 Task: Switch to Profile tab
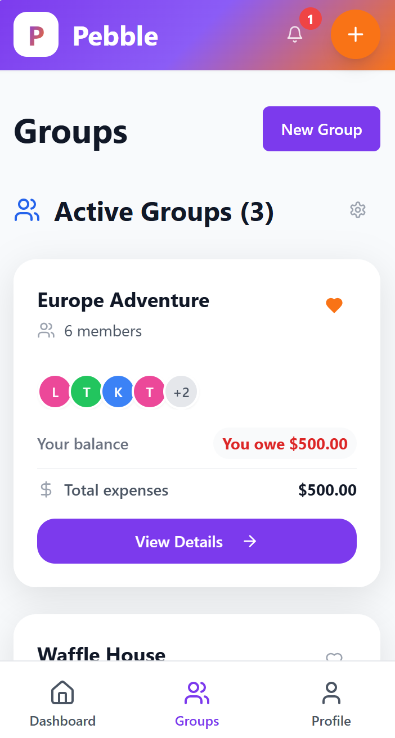[331, 703]
